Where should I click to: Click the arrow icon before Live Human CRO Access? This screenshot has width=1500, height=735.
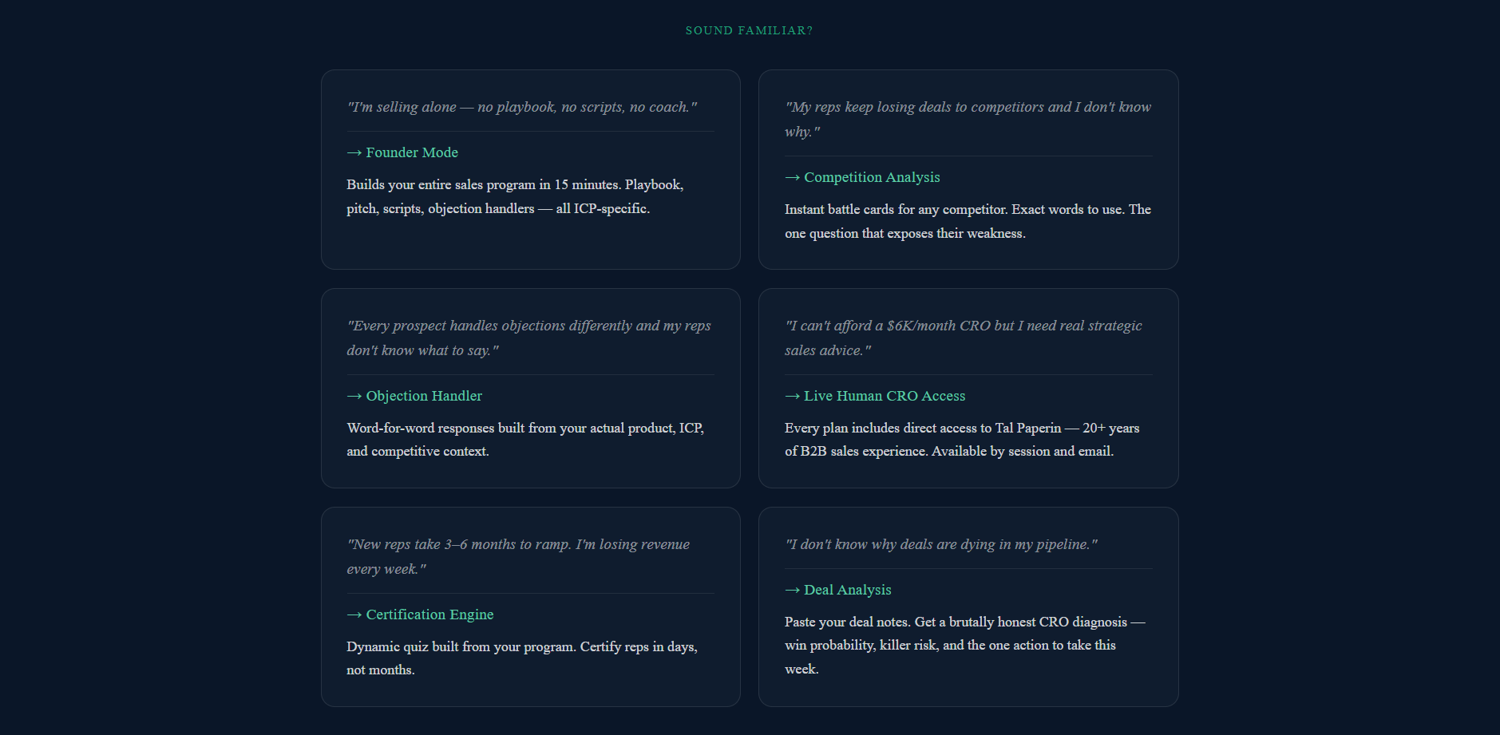[x=792, y=396]
